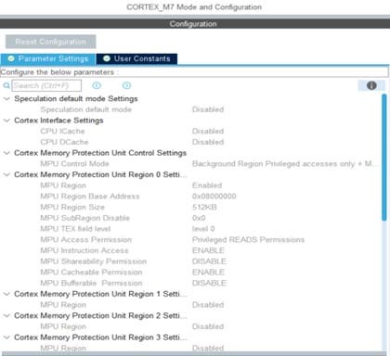Viewport: 390px width, 356px height.
Task: Select the vertical scrollbar thumb
Action: pos(384,158)
